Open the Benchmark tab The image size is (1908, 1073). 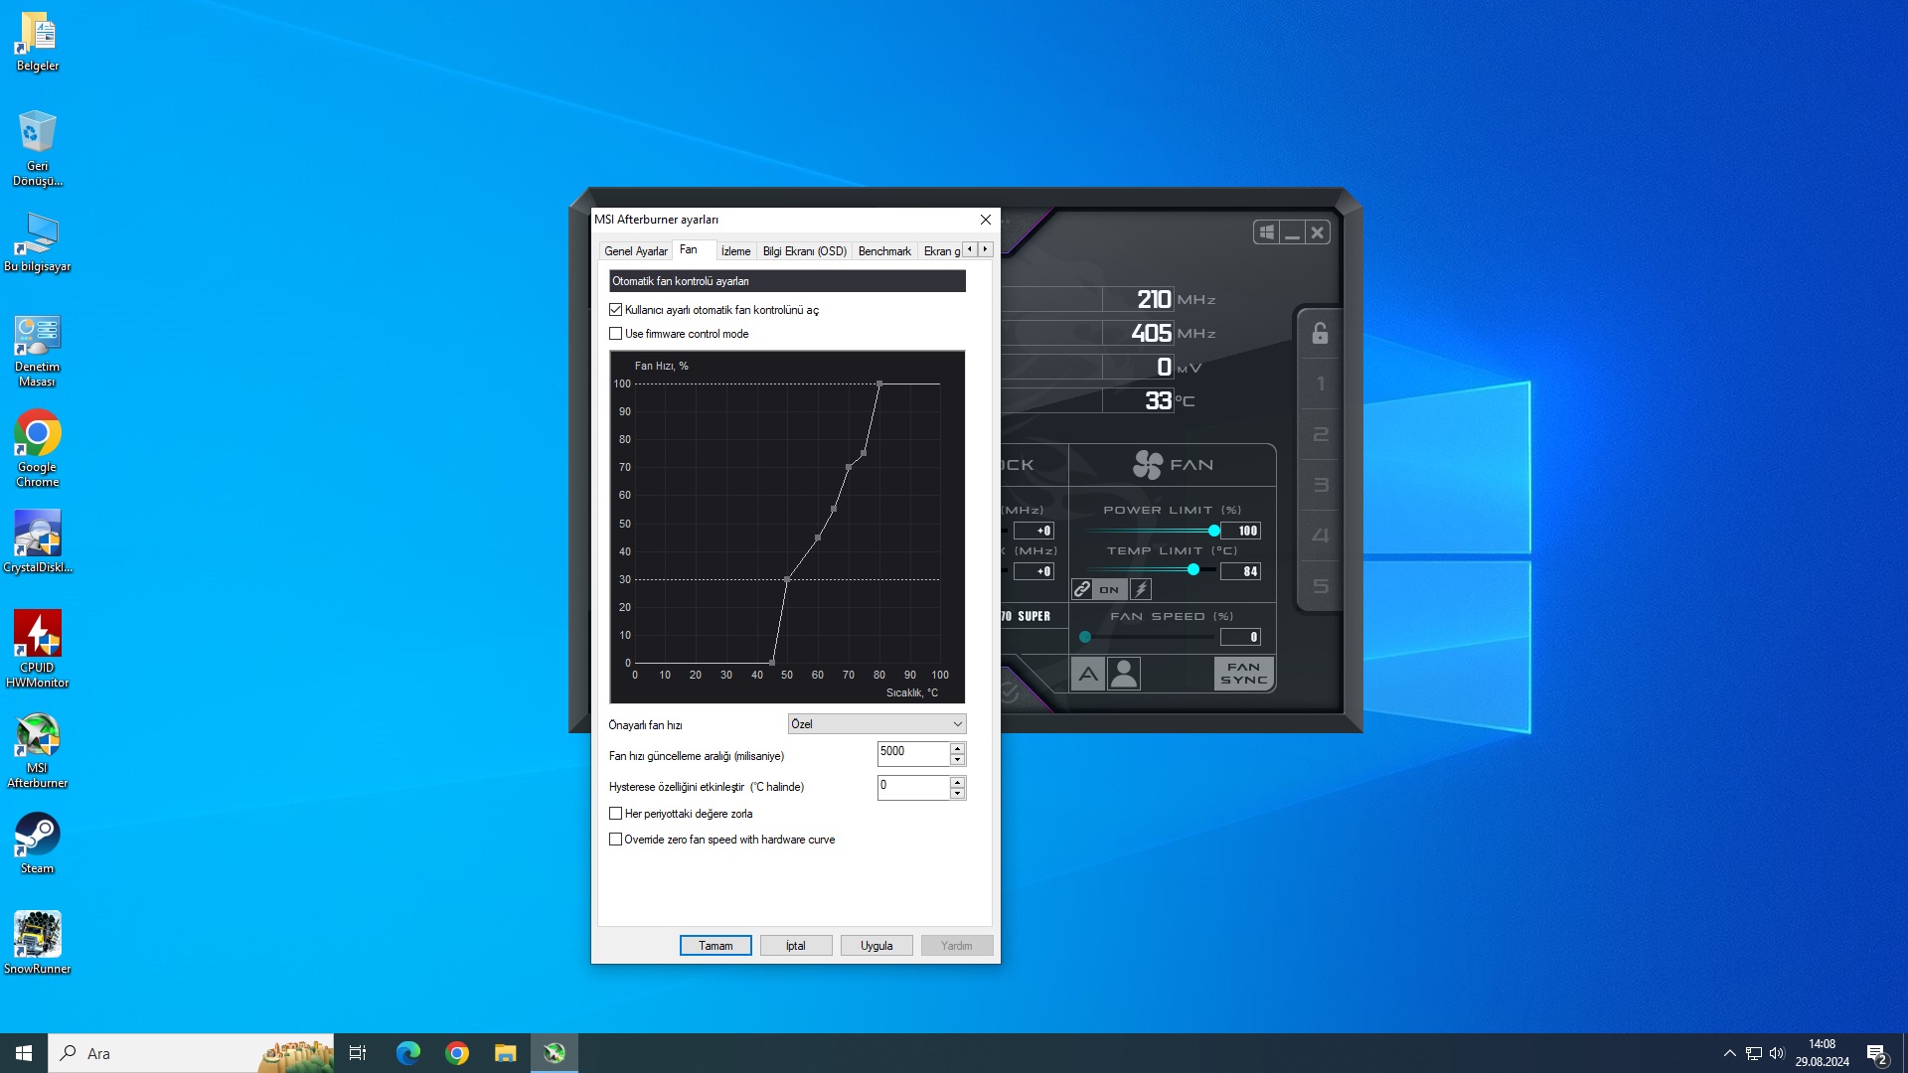point(884,251)
